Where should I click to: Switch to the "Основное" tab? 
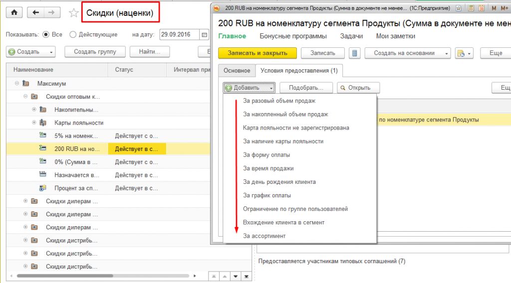pos(237,70)
